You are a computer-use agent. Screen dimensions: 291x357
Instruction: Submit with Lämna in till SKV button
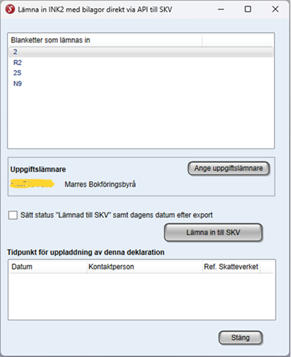213,233
